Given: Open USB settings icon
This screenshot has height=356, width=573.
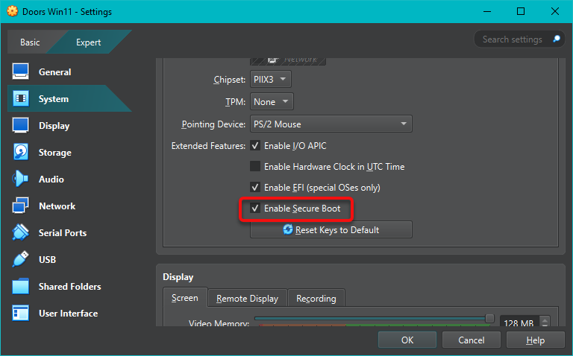Looking at the screenshot, I should point(21,260).
